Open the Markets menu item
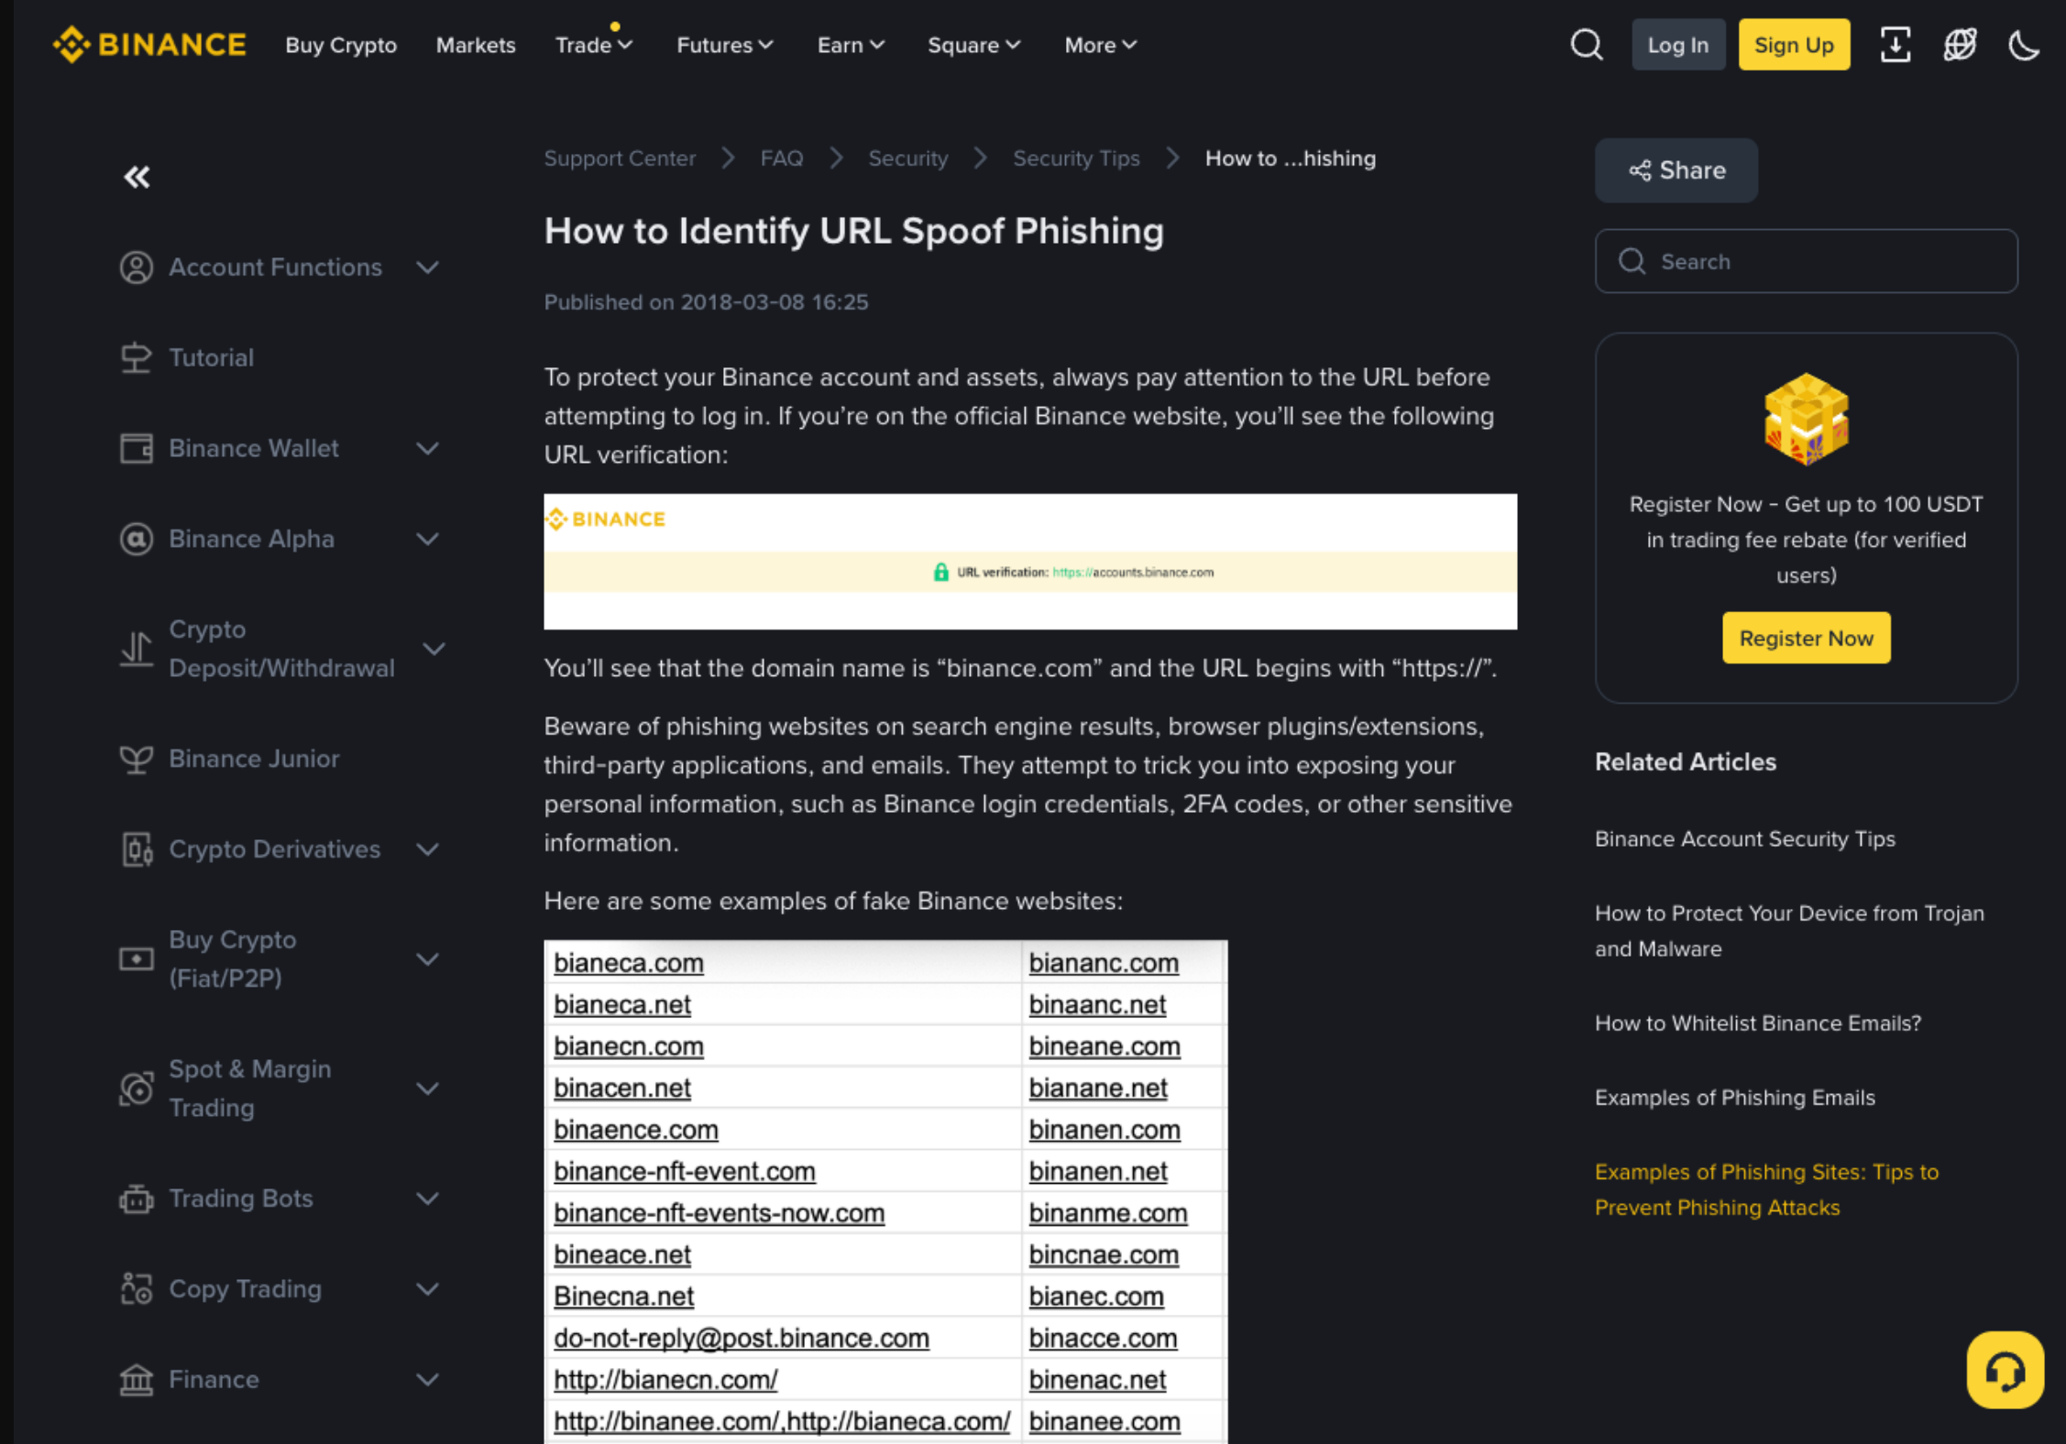2066x1444 pixels. coord(476,45)
